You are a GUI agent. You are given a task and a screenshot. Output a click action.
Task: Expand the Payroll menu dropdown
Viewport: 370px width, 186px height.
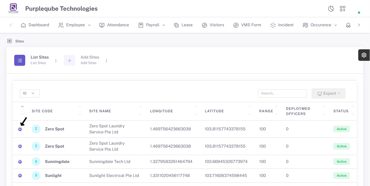[x=152, y=25]
